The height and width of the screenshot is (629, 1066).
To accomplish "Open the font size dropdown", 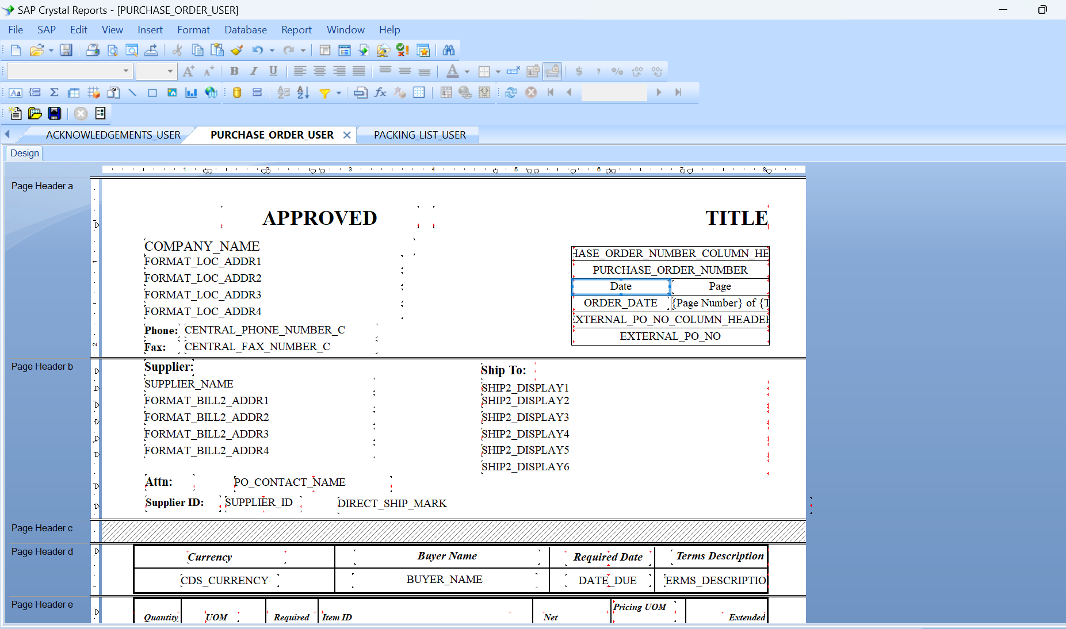I will coord(170,71).
